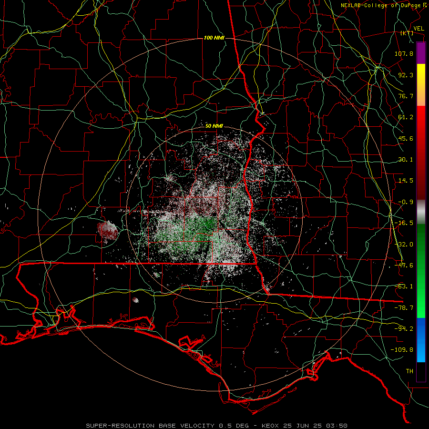Click the -32.0 velocity scale value
429x429 pixels.
coord(404,245)
